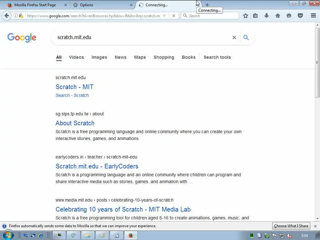The height and width of the screenshot is (240, 320).
Task: Click Show Desktop quick launch icon
Action: 26,236
